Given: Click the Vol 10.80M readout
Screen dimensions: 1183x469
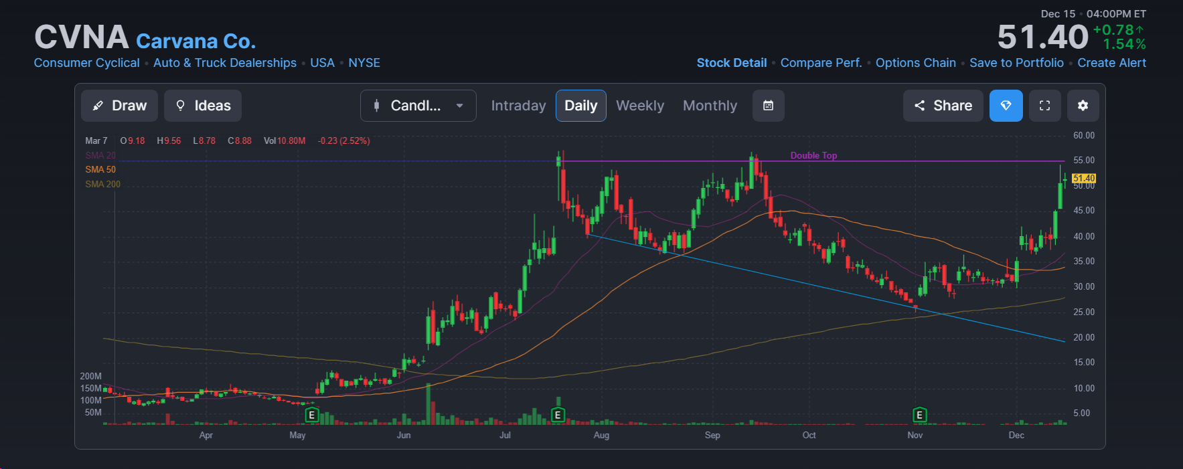Looking at the screenshot, I should click(285, 140).
